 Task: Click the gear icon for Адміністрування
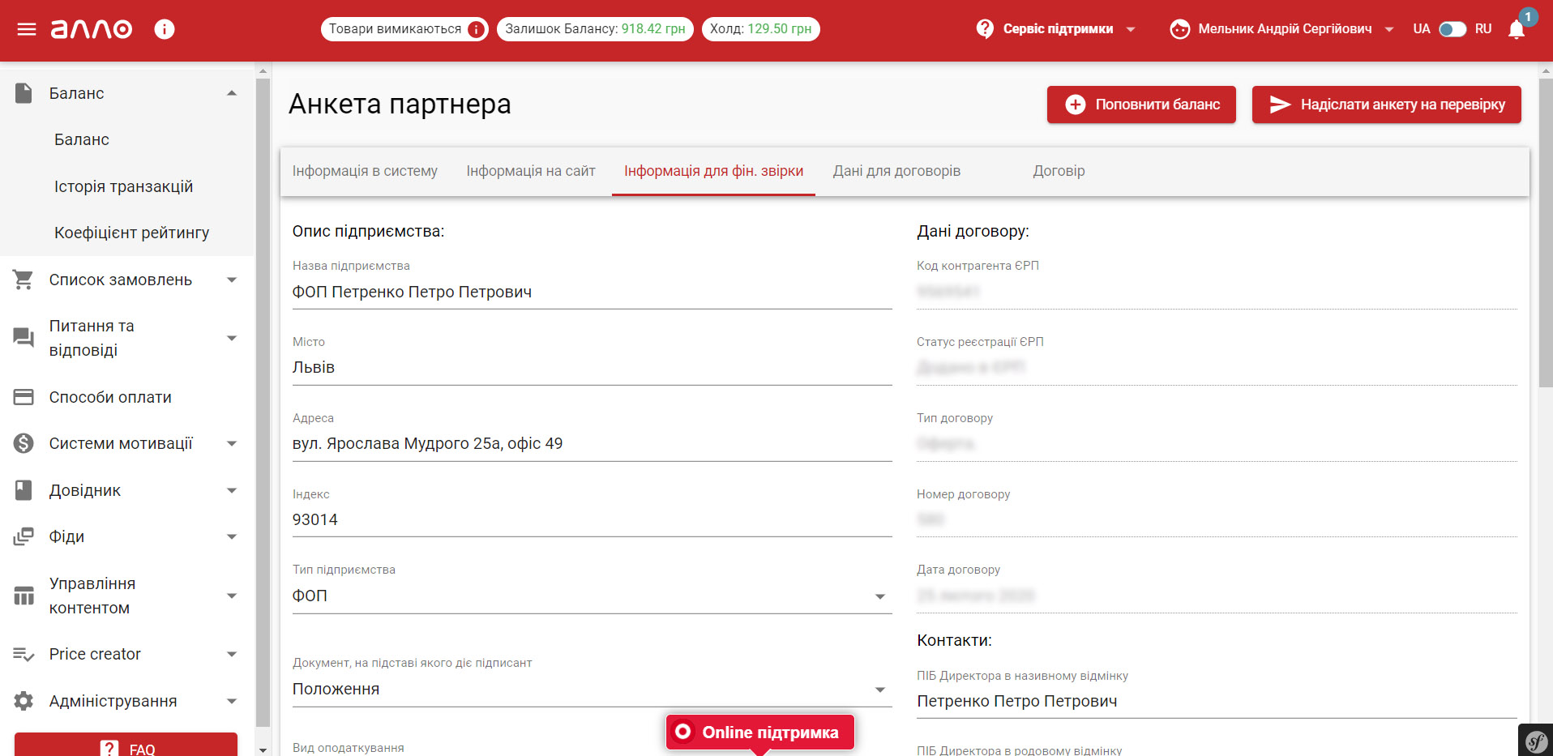(24, 701)
